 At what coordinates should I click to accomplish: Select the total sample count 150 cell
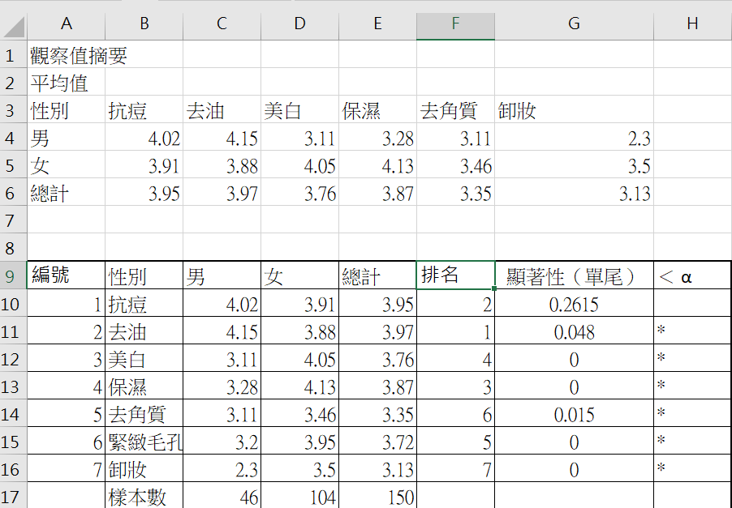tap(377, 497)
